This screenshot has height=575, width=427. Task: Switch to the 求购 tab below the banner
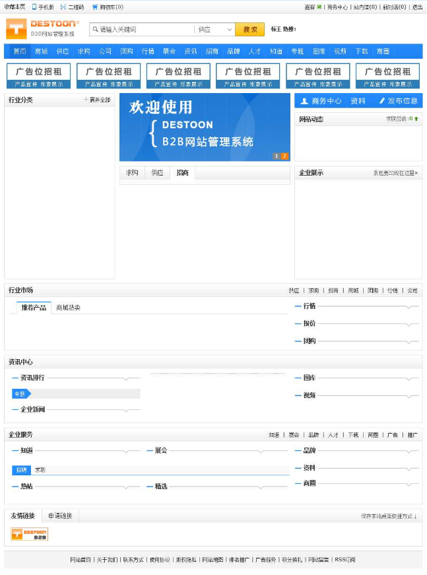(132, 173)
